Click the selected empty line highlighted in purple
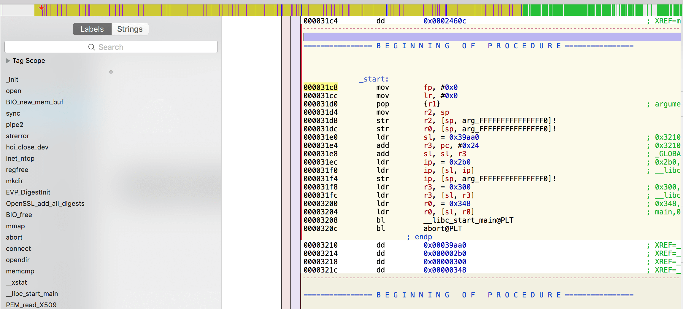This screenshot has width=683, height=309. (492, 37)
